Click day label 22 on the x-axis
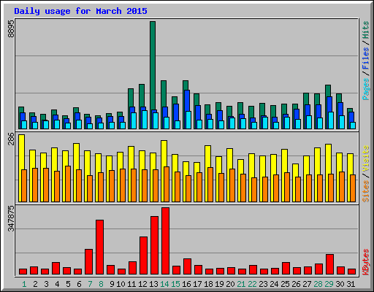The height and width of the screenshot is (292, 374). pyautogui.click(x=252, y=284)
